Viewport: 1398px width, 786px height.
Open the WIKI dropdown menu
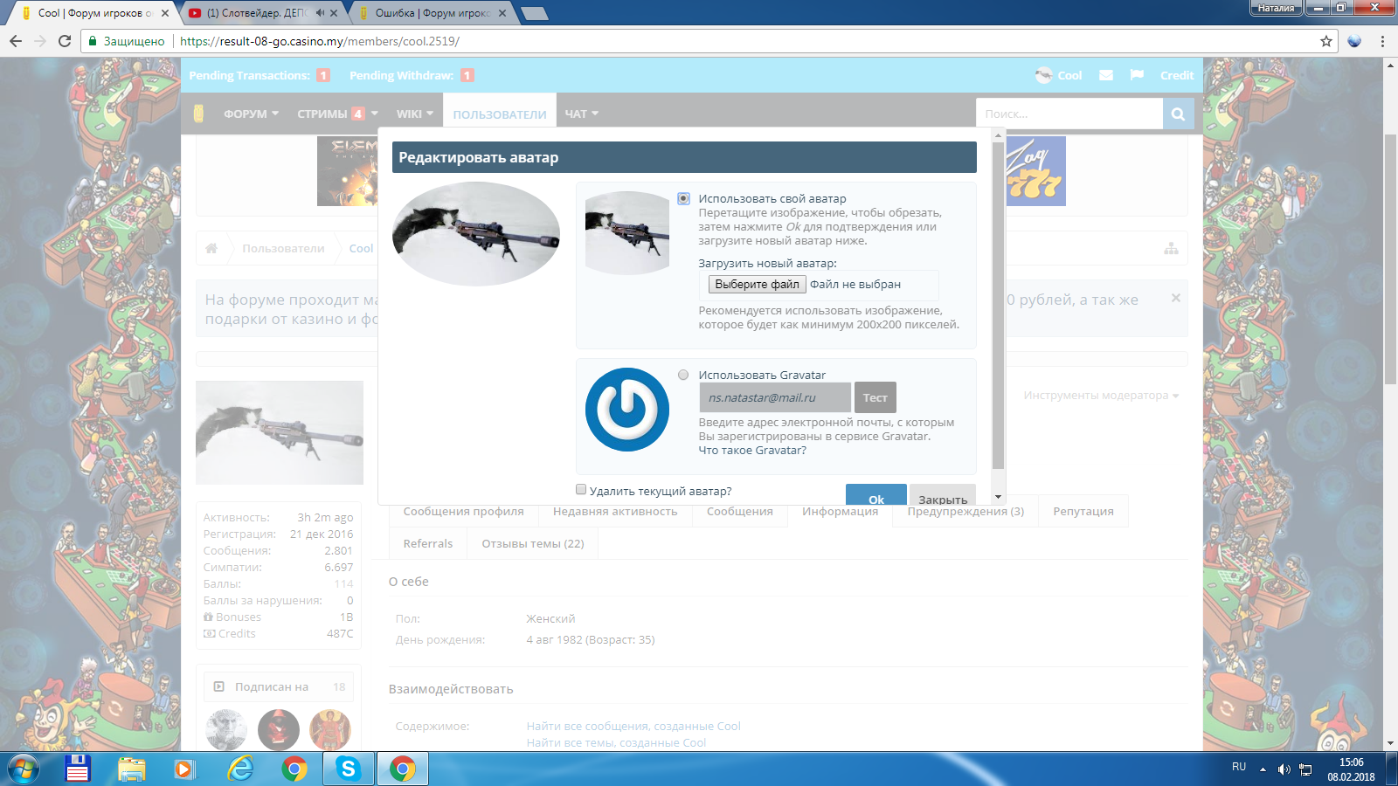tap(414, 114)
